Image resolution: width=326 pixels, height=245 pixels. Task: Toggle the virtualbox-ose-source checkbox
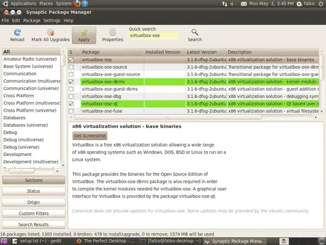pyautogui.click(x=71, y=67)
